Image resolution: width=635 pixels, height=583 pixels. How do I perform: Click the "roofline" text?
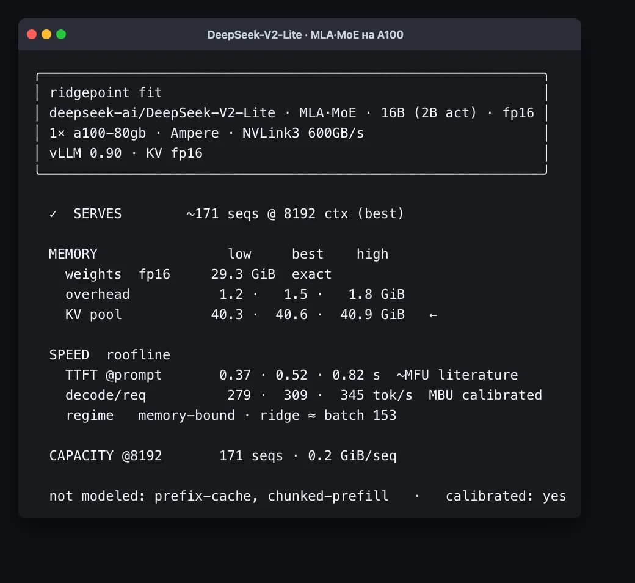click(138, 354)
